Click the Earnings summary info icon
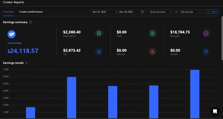Viewport: 223px width, 119px height. [31, 22]
